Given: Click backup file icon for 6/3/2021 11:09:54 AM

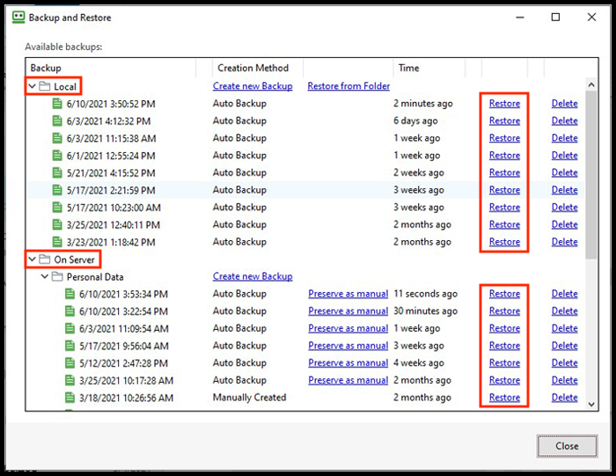Looking at the screenshot, I should (x=70, y=328).
